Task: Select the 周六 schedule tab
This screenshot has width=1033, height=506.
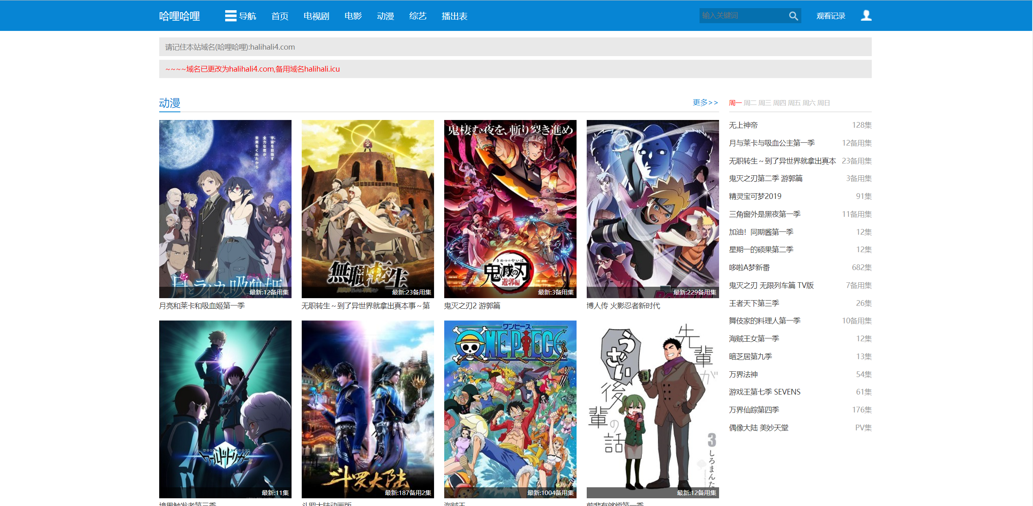Action: (x=809, y=103)
